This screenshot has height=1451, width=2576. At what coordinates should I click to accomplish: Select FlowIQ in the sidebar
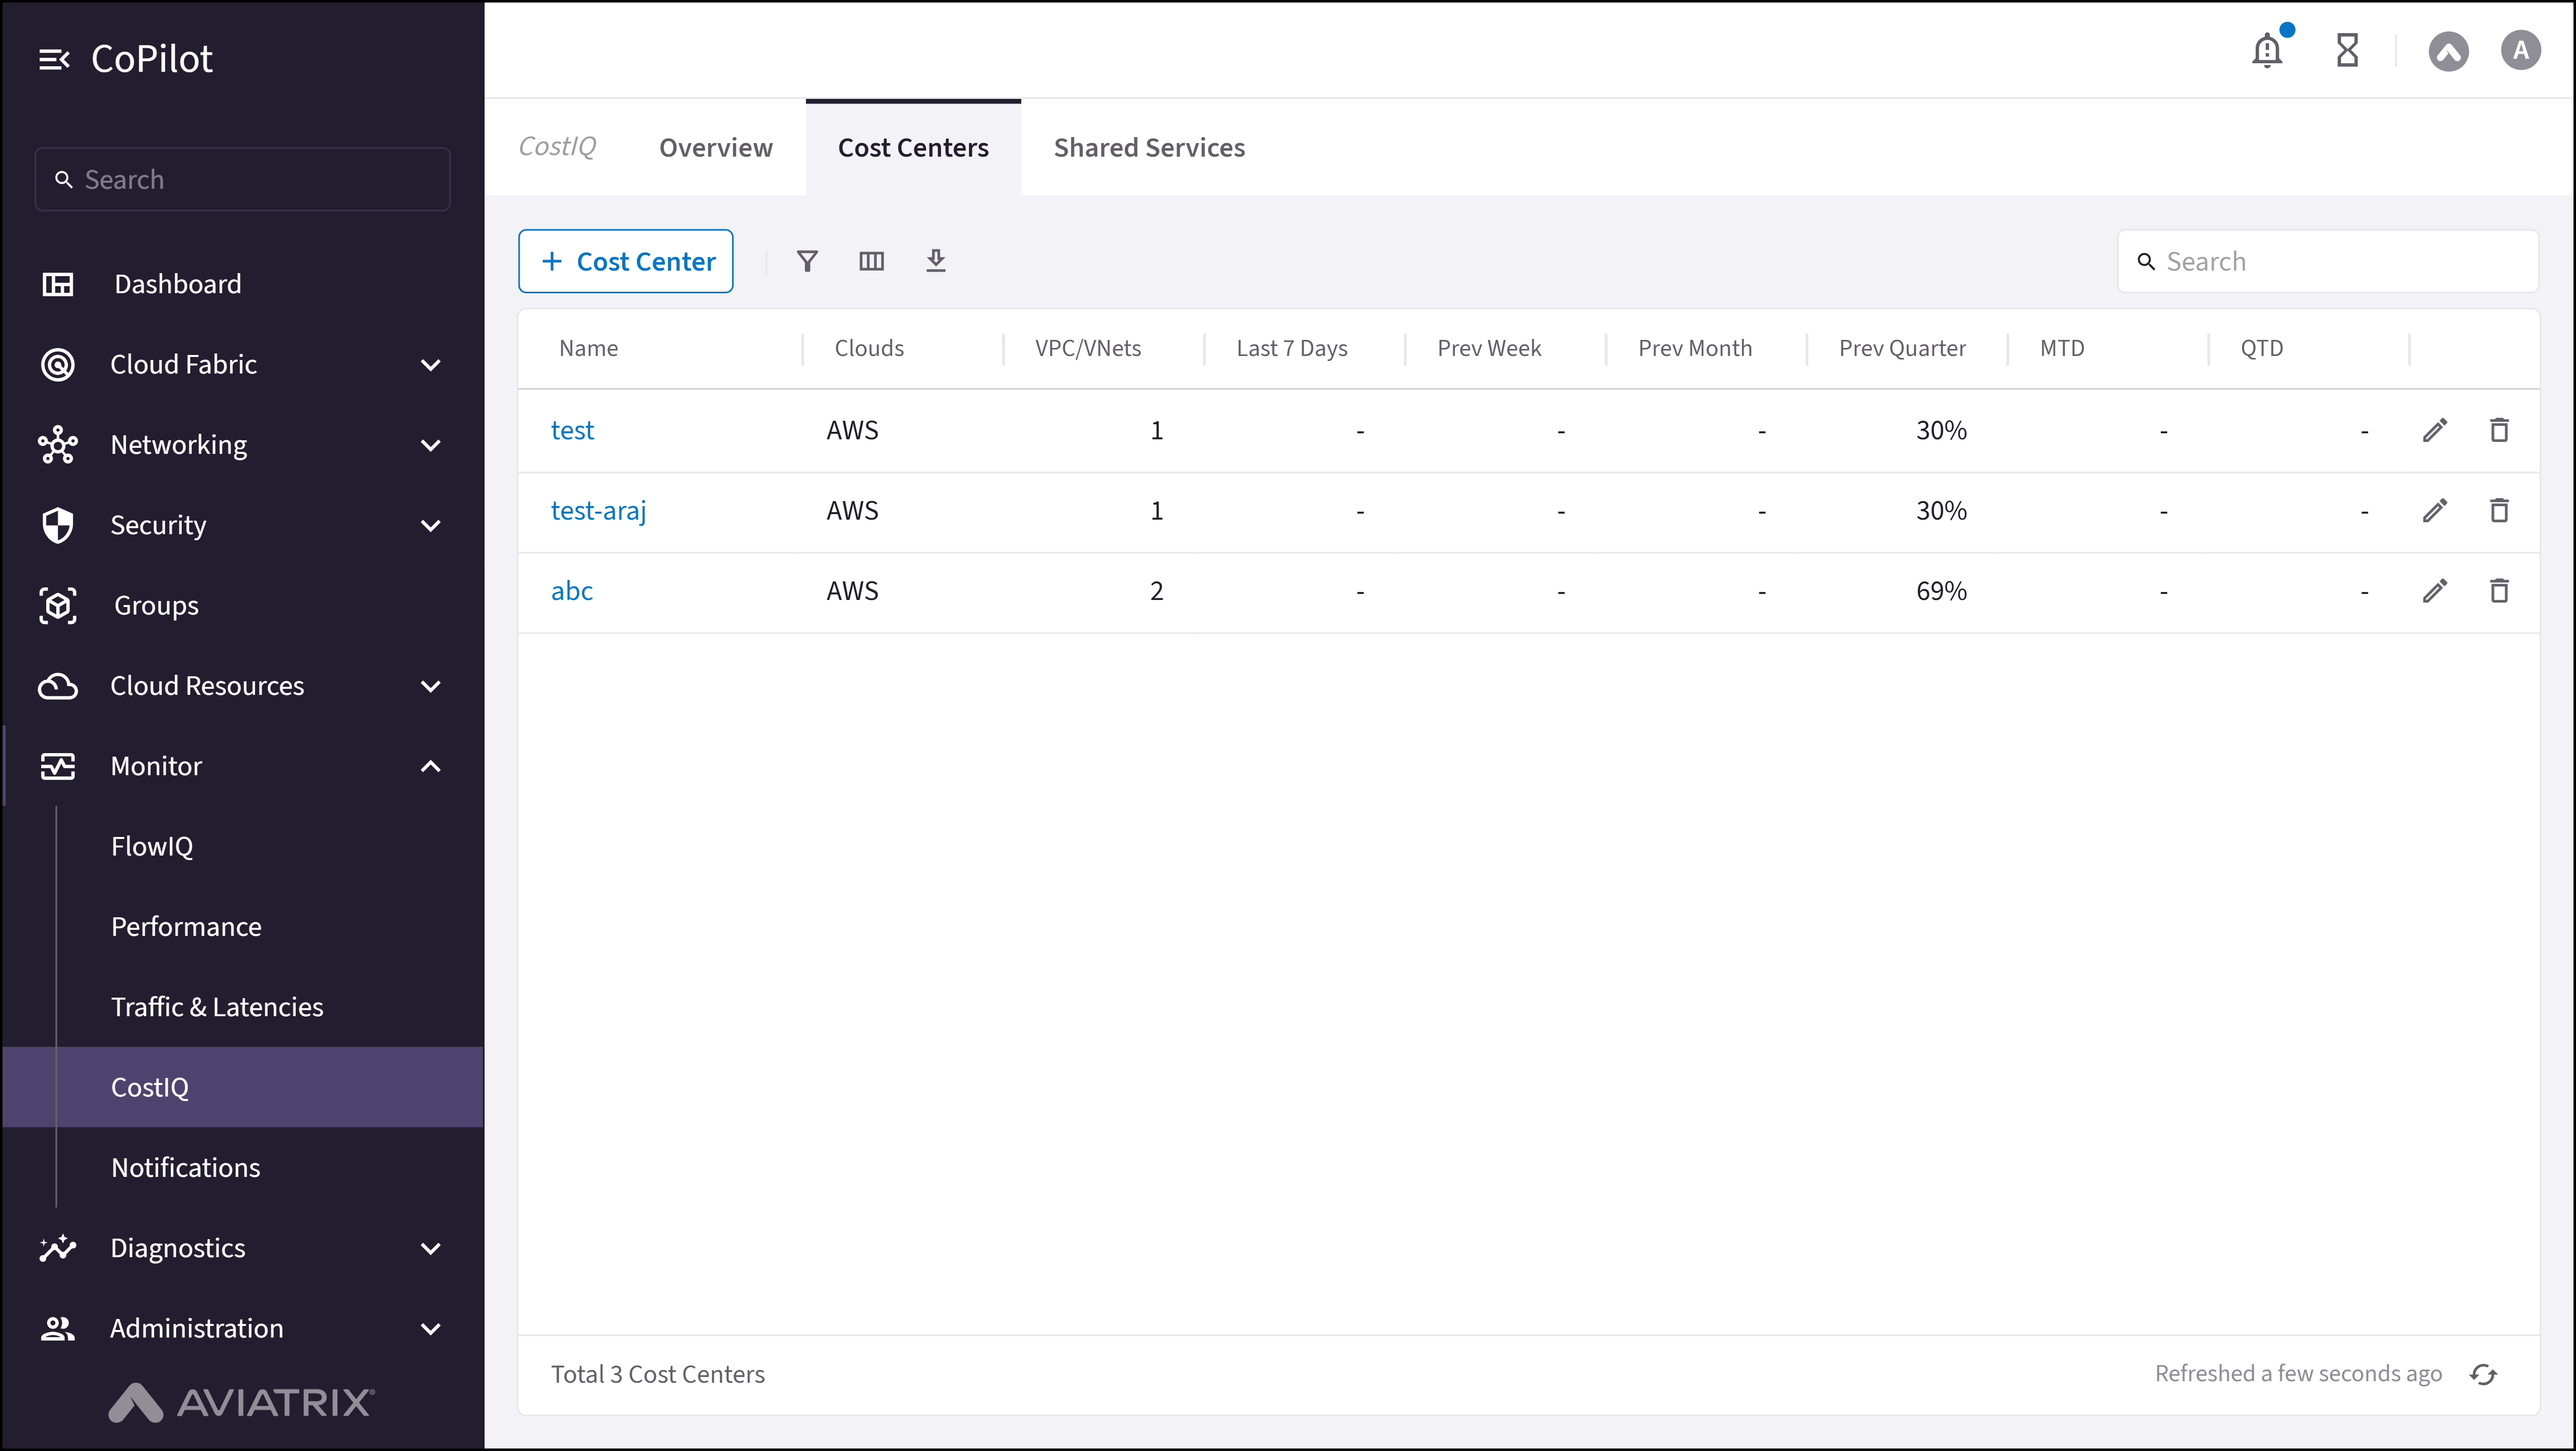(x=152, y=846)
